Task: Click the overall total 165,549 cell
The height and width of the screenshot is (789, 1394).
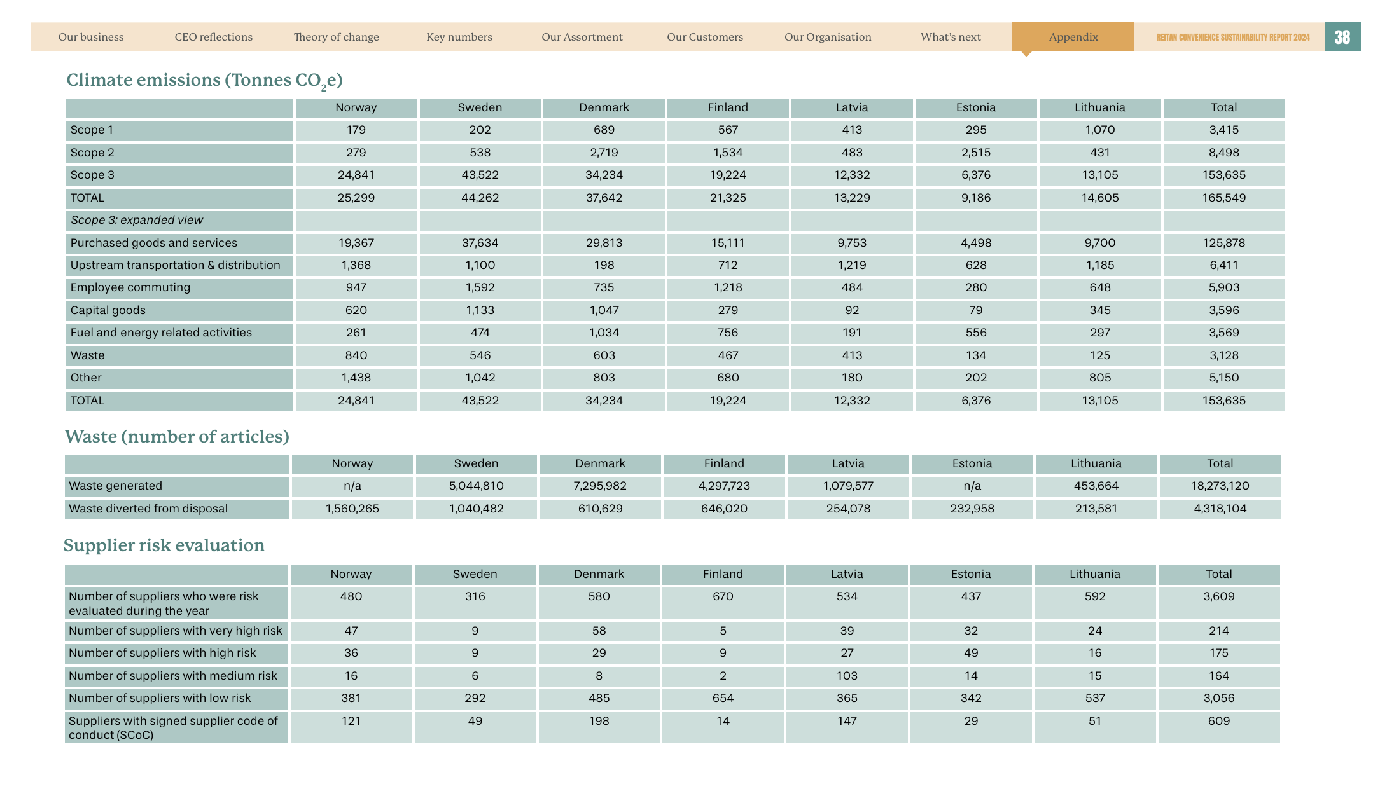Action: 1223,198
